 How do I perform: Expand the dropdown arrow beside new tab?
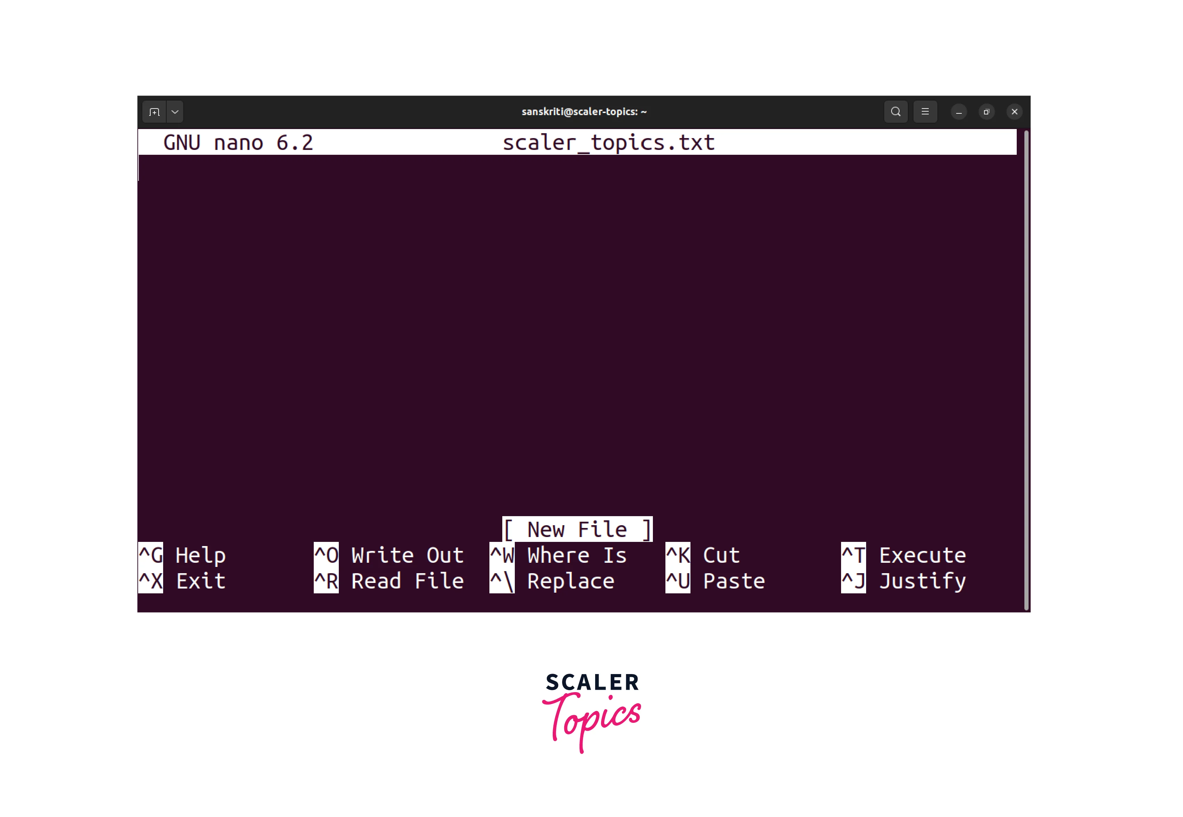coord(175,112)
